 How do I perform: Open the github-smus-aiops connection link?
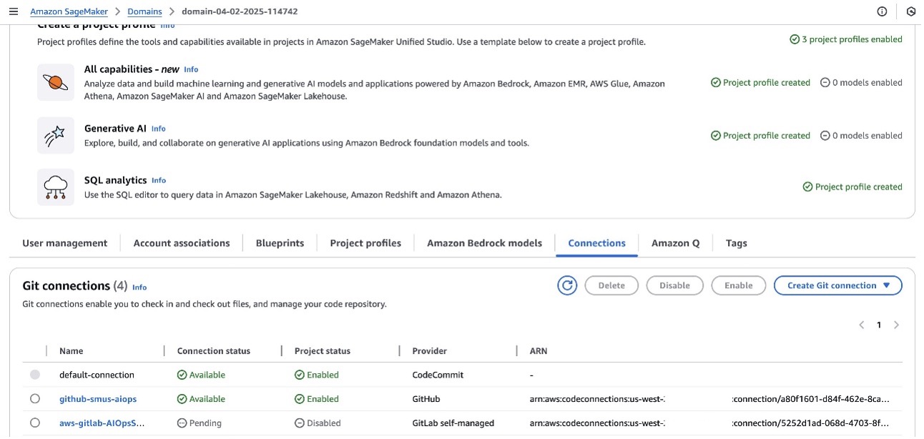[97, 399]
